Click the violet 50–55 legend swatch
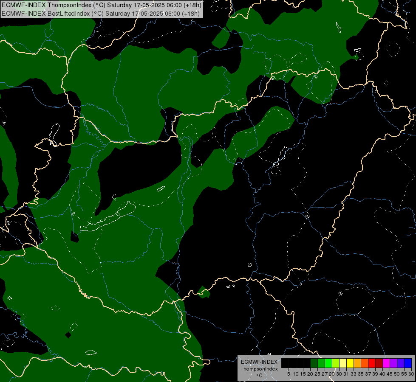 coord(401,363)
